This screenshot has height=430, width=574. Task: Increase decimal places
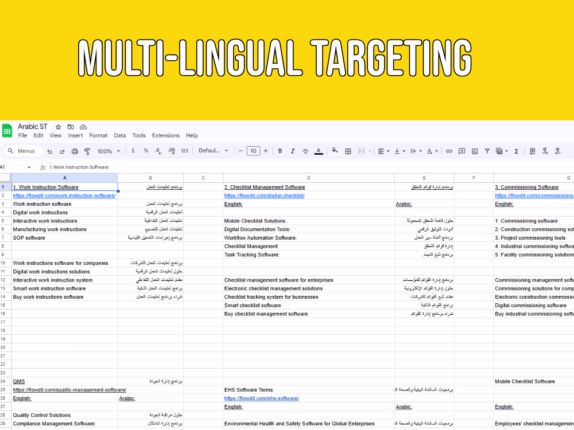[x=171, y=151]
